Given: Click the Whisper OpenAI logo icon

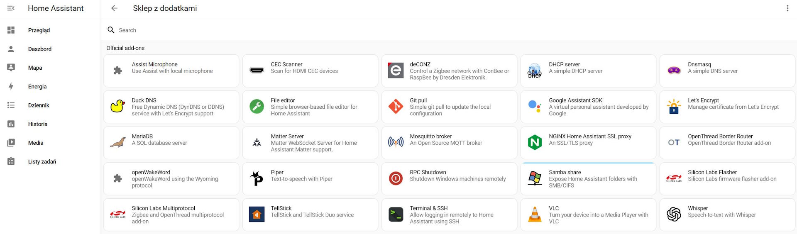Looking at the screenshot, I should (674, 214).
